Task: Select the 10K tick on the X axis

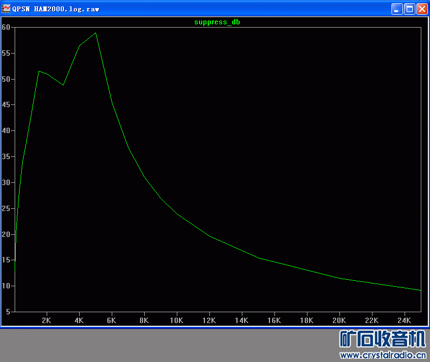Action: coord(177,320)
